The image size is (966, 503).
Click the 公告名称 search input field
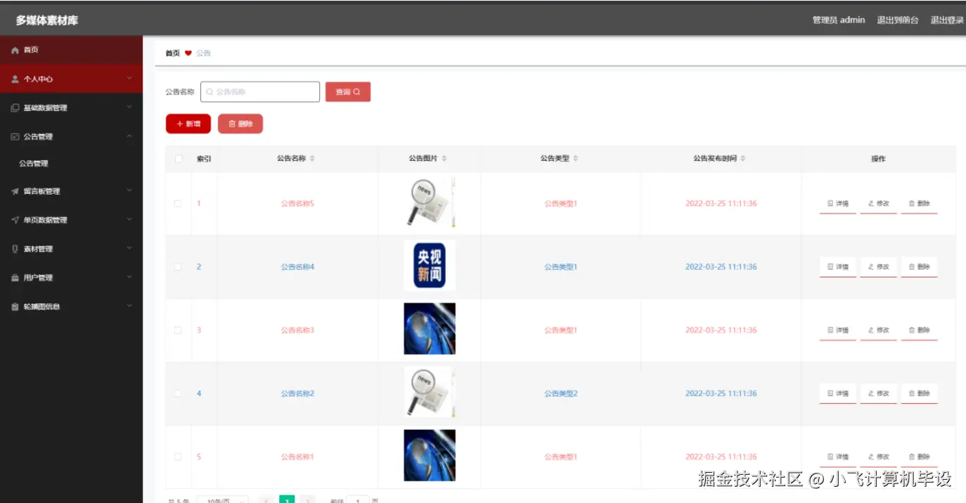click(260, 92)
